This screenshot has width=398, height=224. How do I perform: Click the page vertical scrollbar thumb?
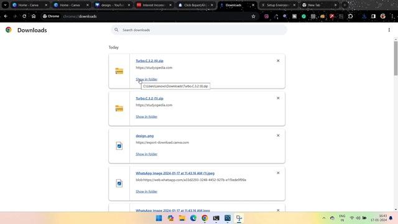(x=396, y=58)
